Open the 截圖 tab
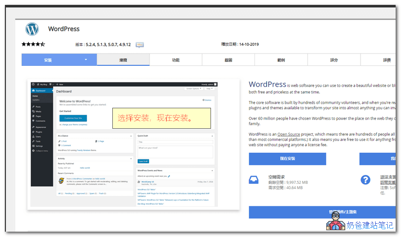Screen dimensions: 401x237 pyautogui.click(x=229, y=60)
